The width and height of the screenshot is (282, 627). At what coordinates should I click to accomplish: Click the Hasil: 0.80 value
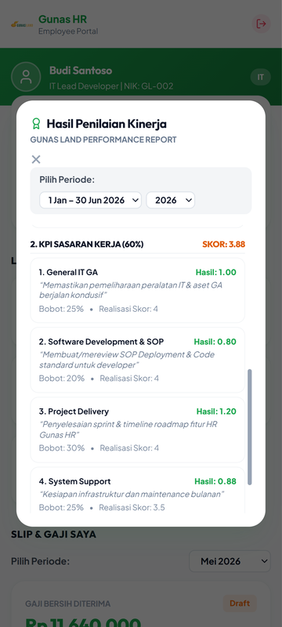click(x=215, y=342)
